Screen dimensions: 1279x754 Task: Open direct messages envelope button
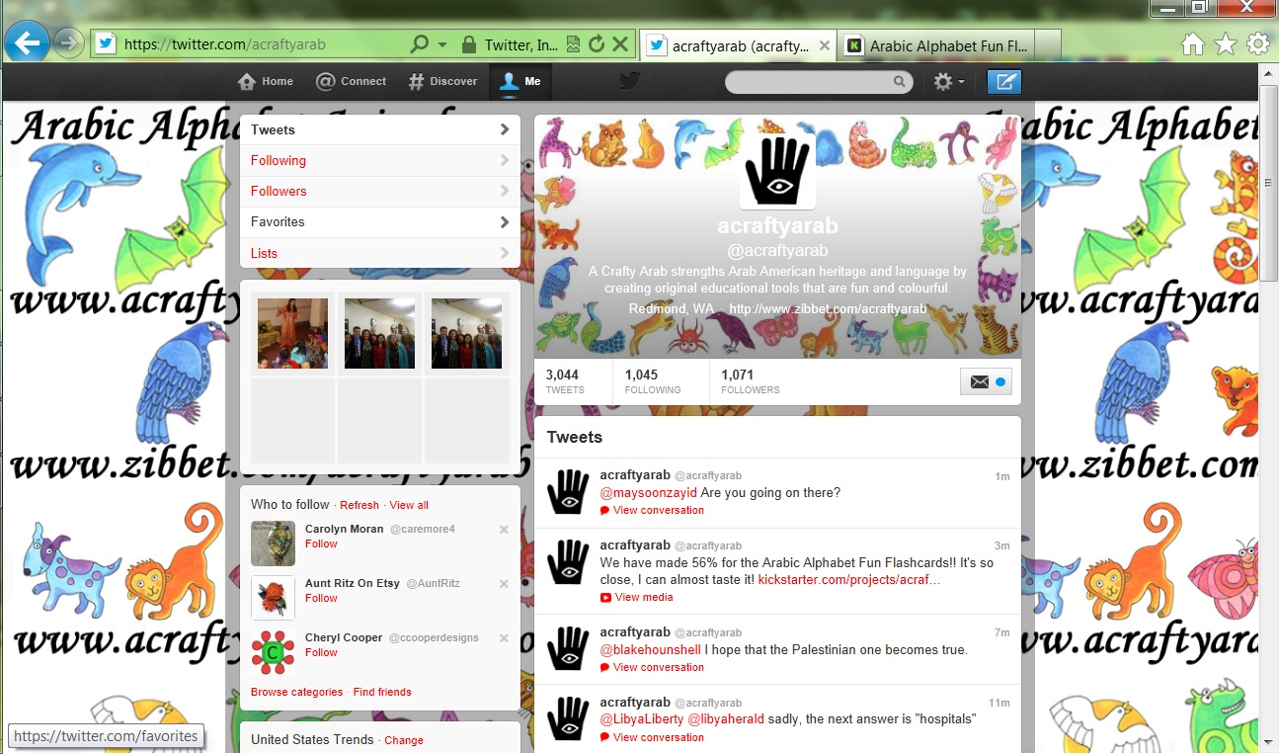[x=986, y=381]
